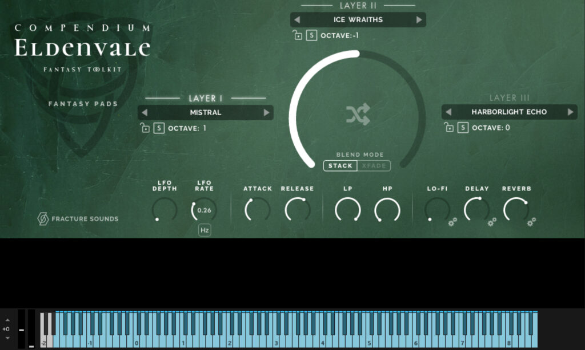Screen dimensions: 585x350
Task: Click the lock icon under Ice Wraiths layer
Action: click(x=299, y=35)
